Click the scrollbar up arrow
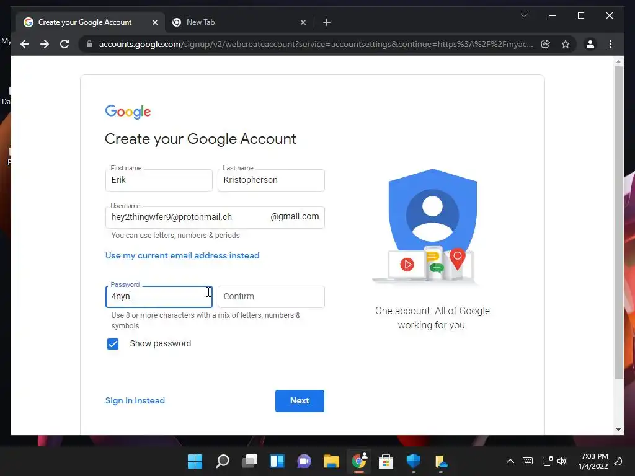This screenshot has width=635, height=476. click(618, 61)
